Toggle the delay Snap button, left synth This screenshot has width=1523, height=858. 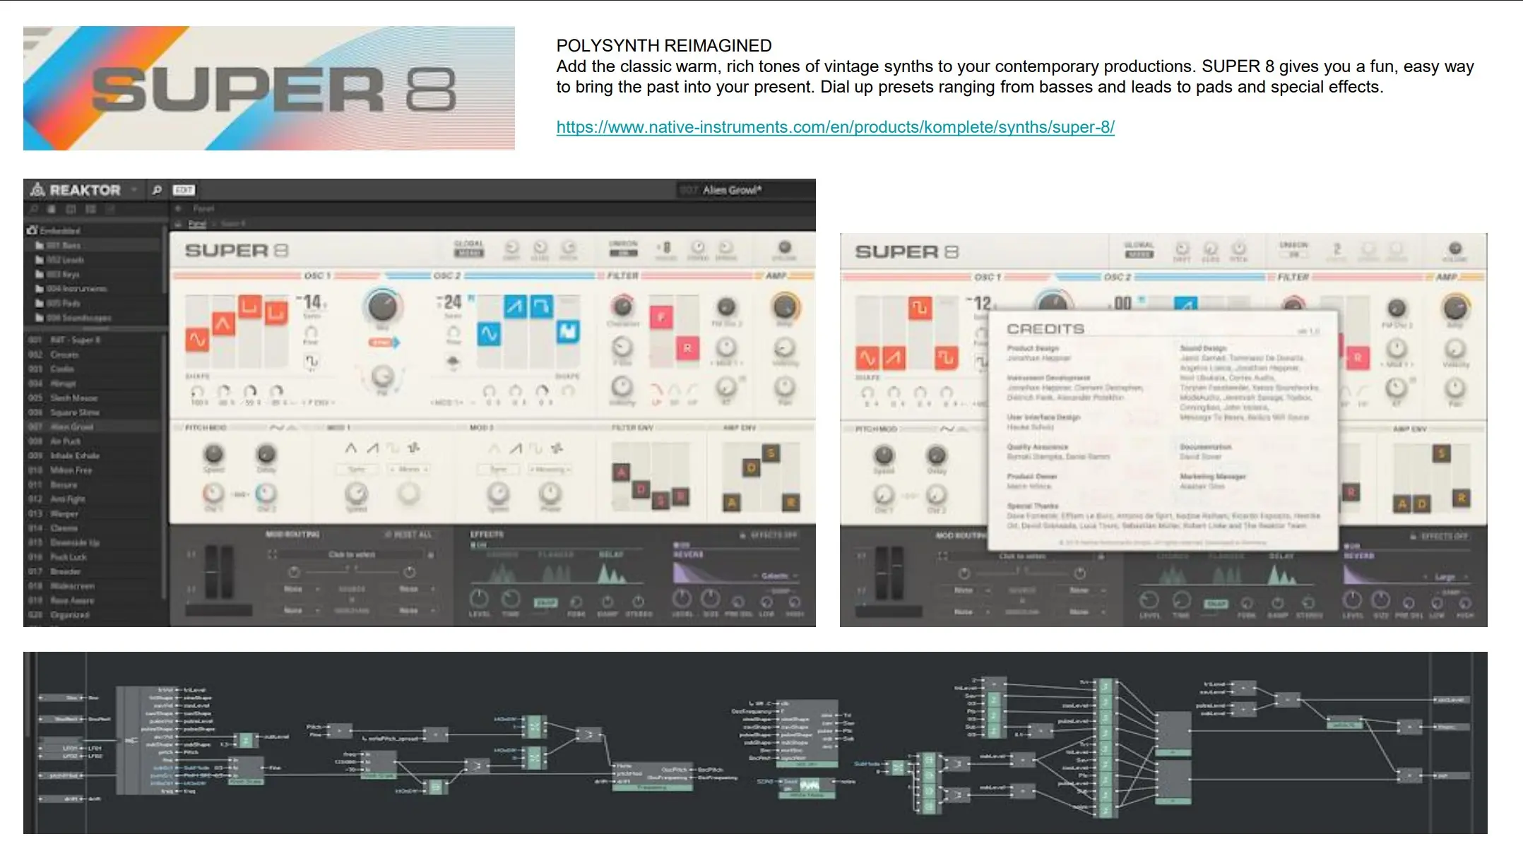coord(545,602)
